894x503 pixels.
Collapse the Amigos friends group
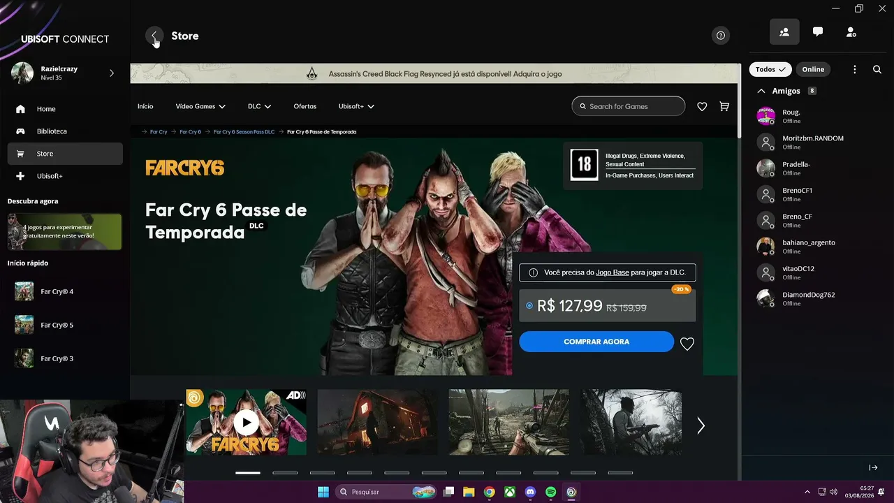coord(761,91)
